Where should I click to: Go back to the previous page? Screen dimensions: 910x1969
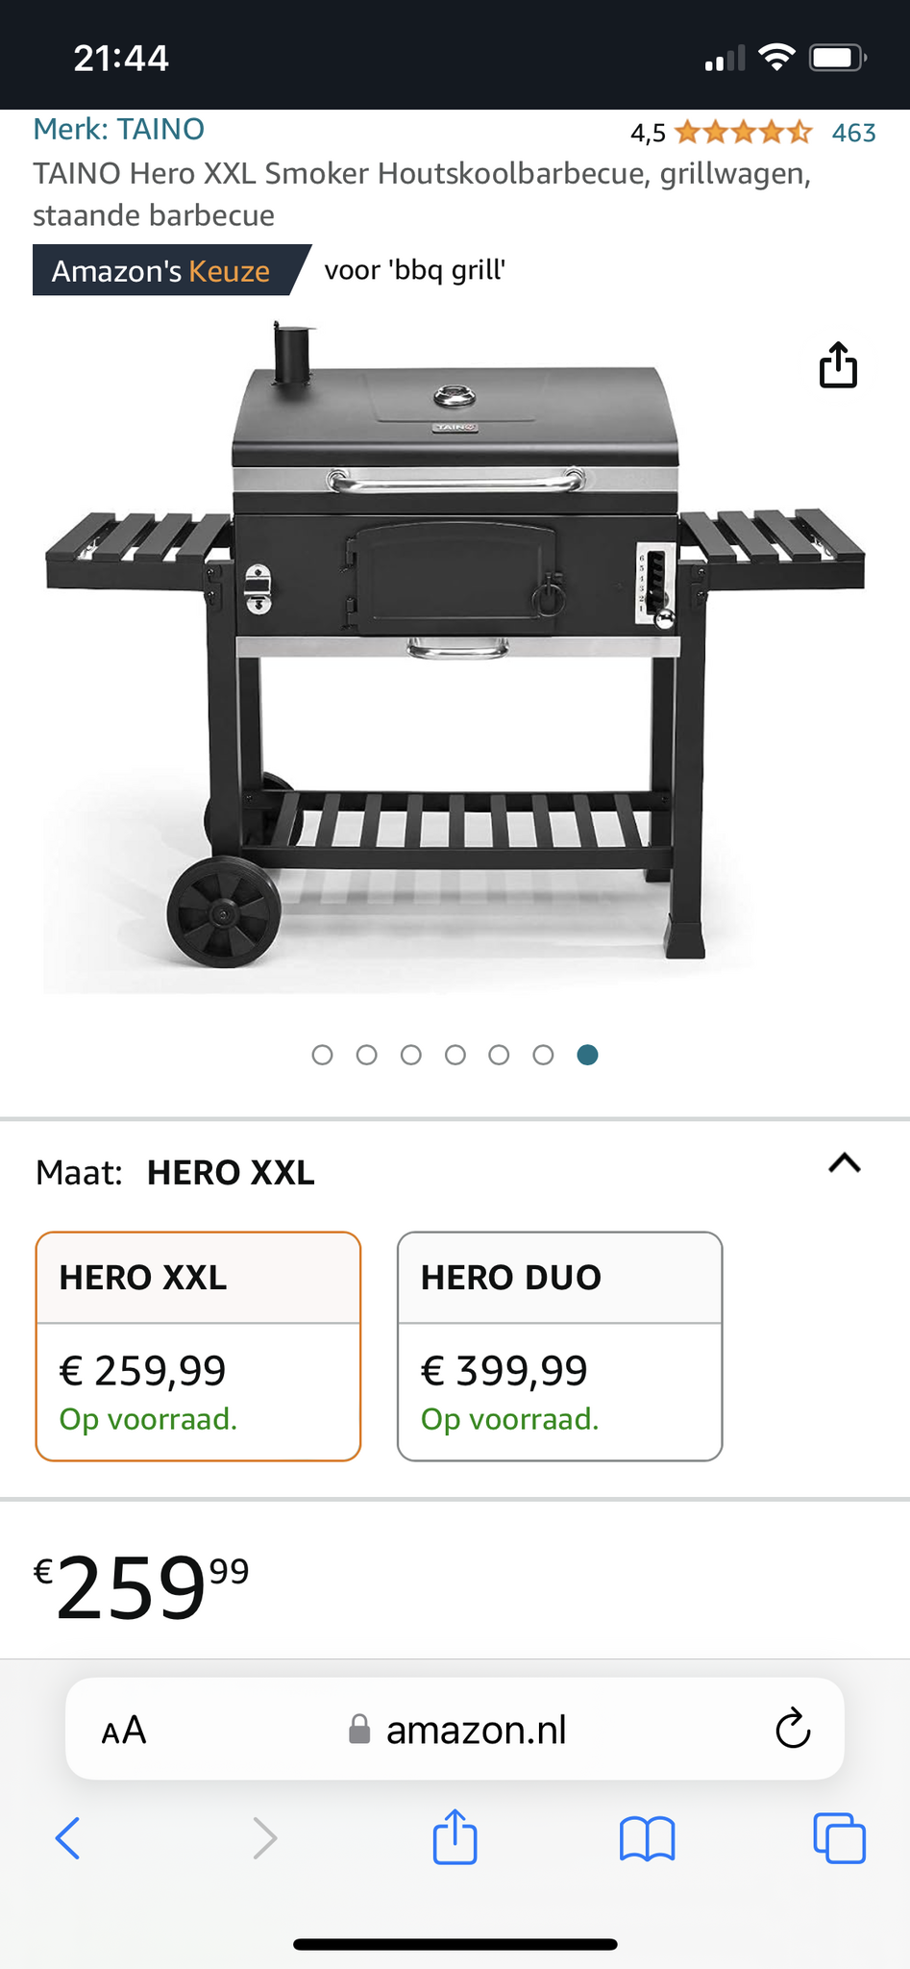[67, 1838]
